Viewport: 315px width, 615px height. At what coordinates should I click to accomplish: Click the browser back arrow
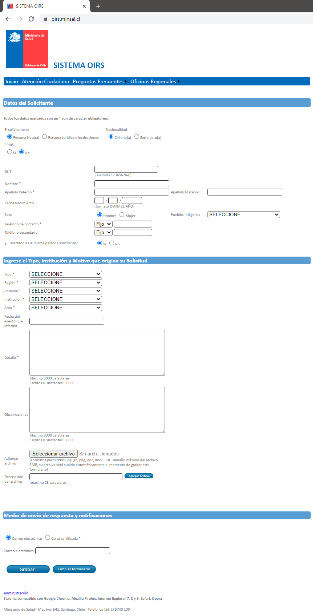click(x=8, y=19)
